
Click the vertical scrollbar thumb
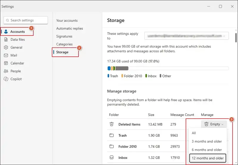[236, 38]
